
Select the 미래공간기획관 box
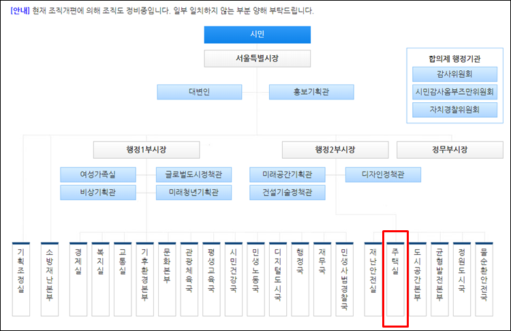click(x=288, y=174)
